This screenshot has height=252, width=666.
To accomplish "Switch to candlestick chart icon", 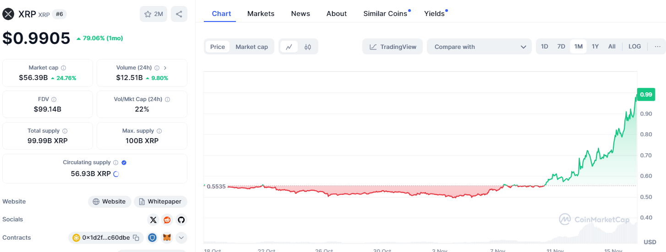I will pyautogui.click(x=308, y=47).
